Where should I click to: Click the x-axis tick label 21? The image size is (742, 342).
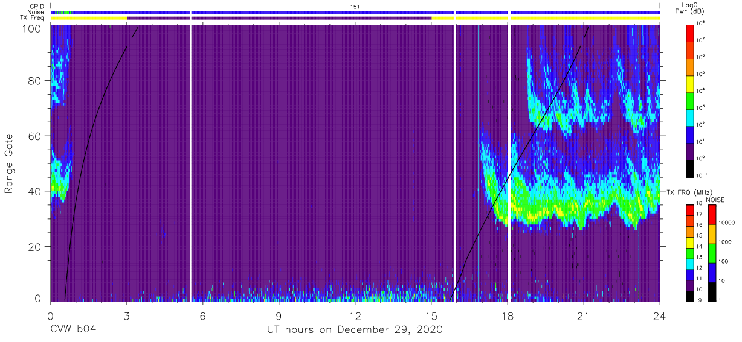coord(584,315)
